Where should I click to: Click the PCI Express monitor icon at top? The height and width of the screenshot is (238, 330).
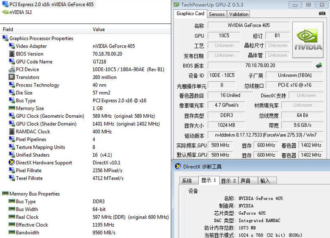[5, 4]
